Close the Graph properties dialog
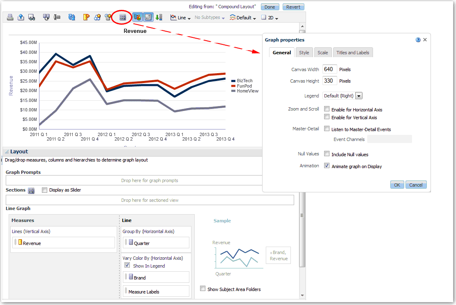Viewport: 456px width, 305px height. 425,40
